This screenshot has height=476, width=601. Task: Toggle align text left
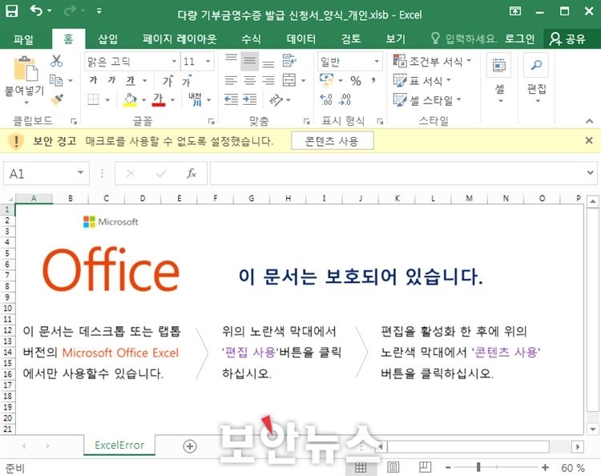tap(231, 80)
